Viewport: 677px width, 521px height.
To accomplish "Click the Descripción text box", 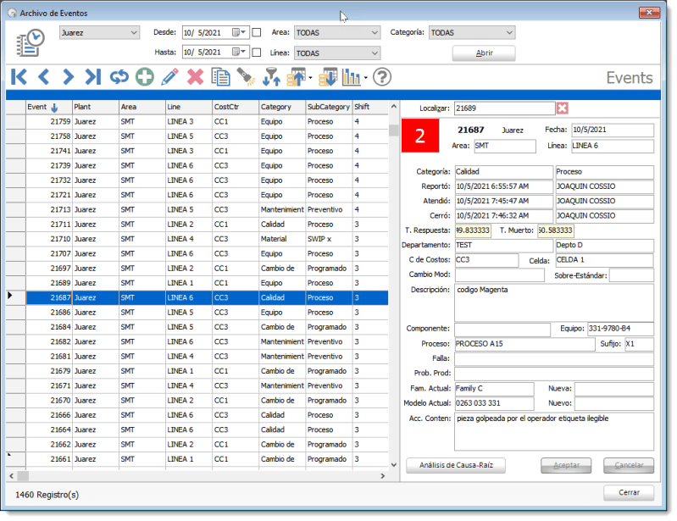I will click(554, 302).
